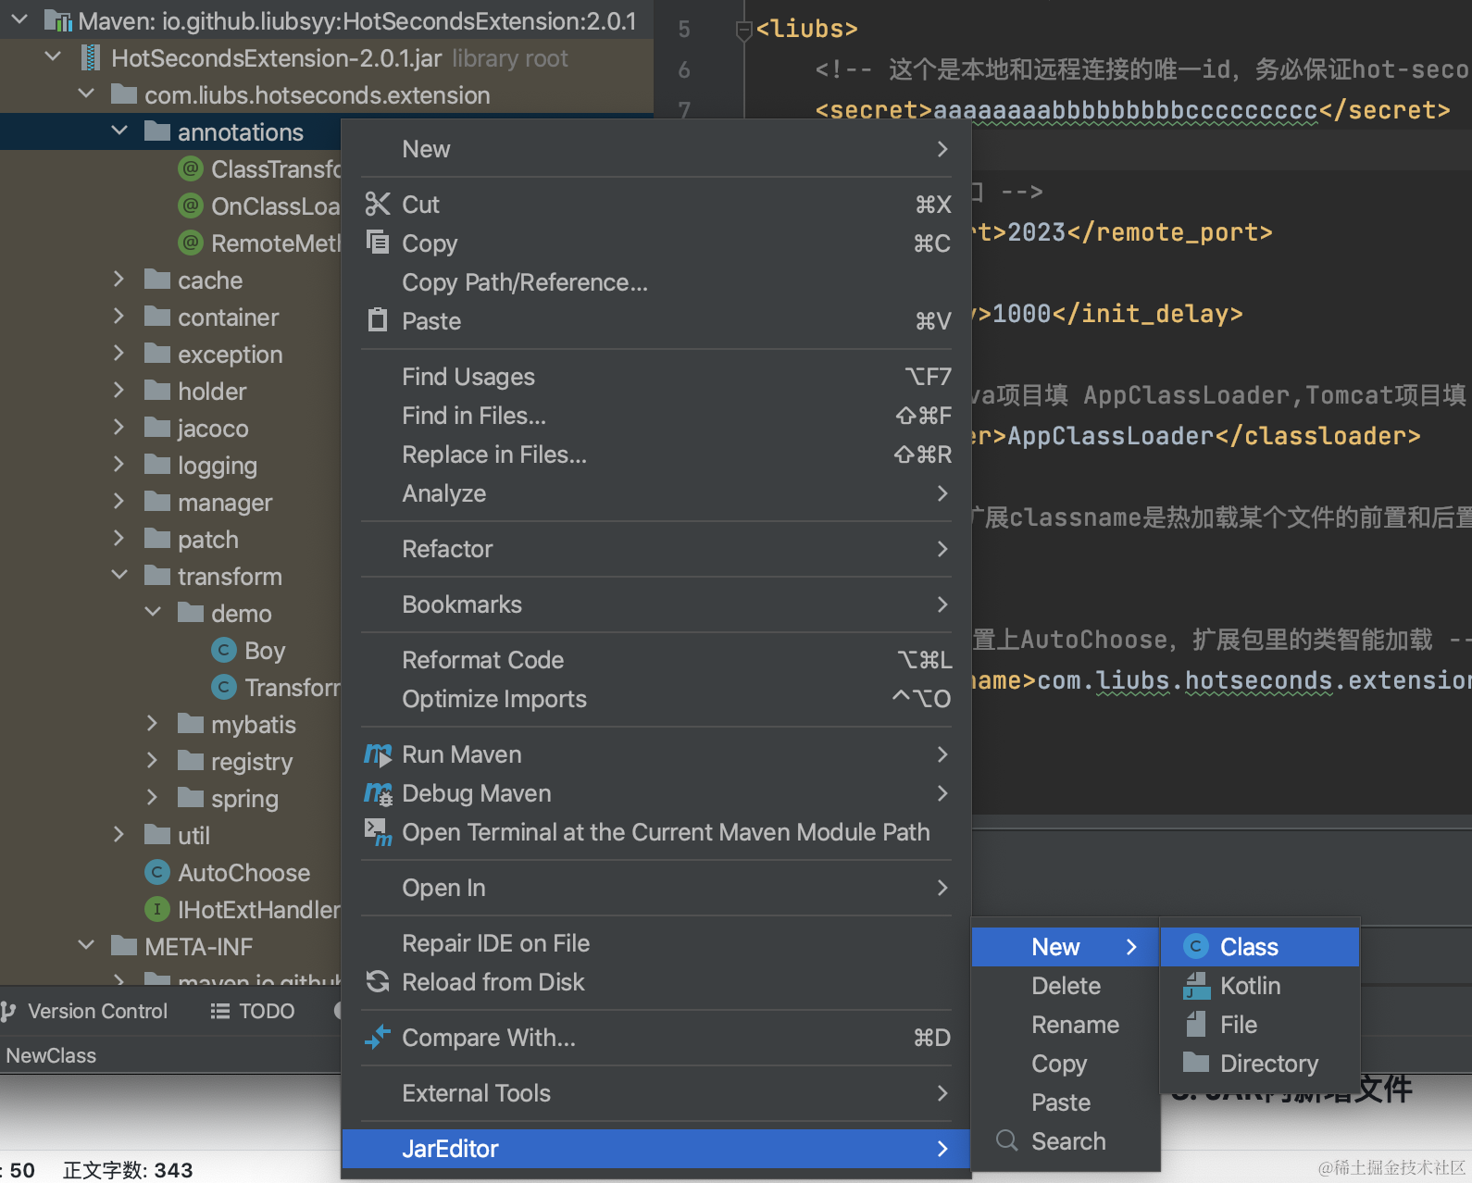
Task: Select the holder package row
Action: pyautogui.click(x=170, y=392)
